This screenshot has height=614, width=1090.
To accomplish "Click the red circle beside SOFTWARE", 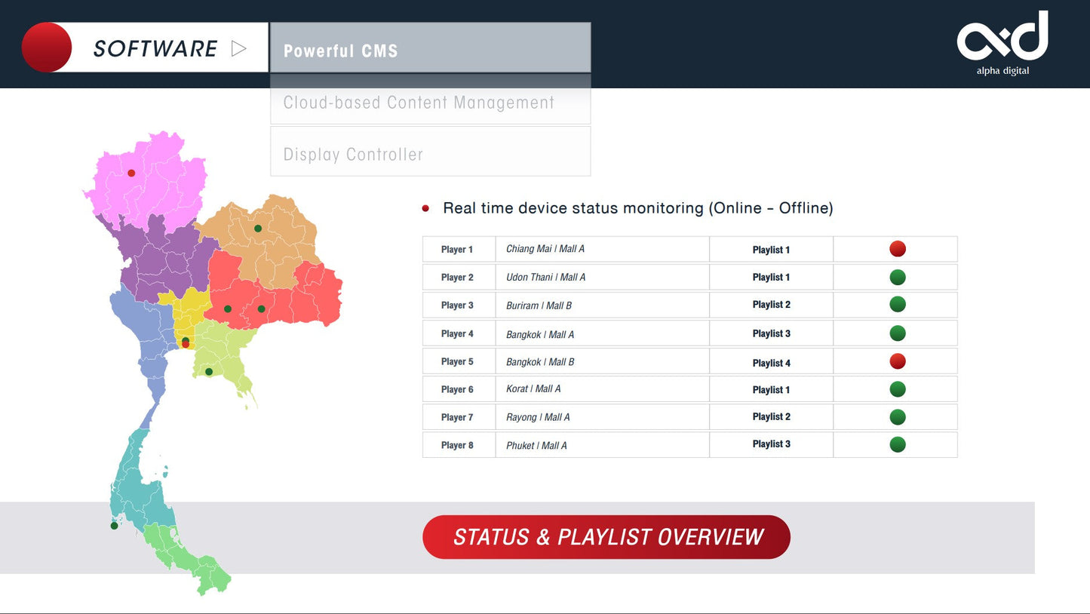I will tap(47, 48).
